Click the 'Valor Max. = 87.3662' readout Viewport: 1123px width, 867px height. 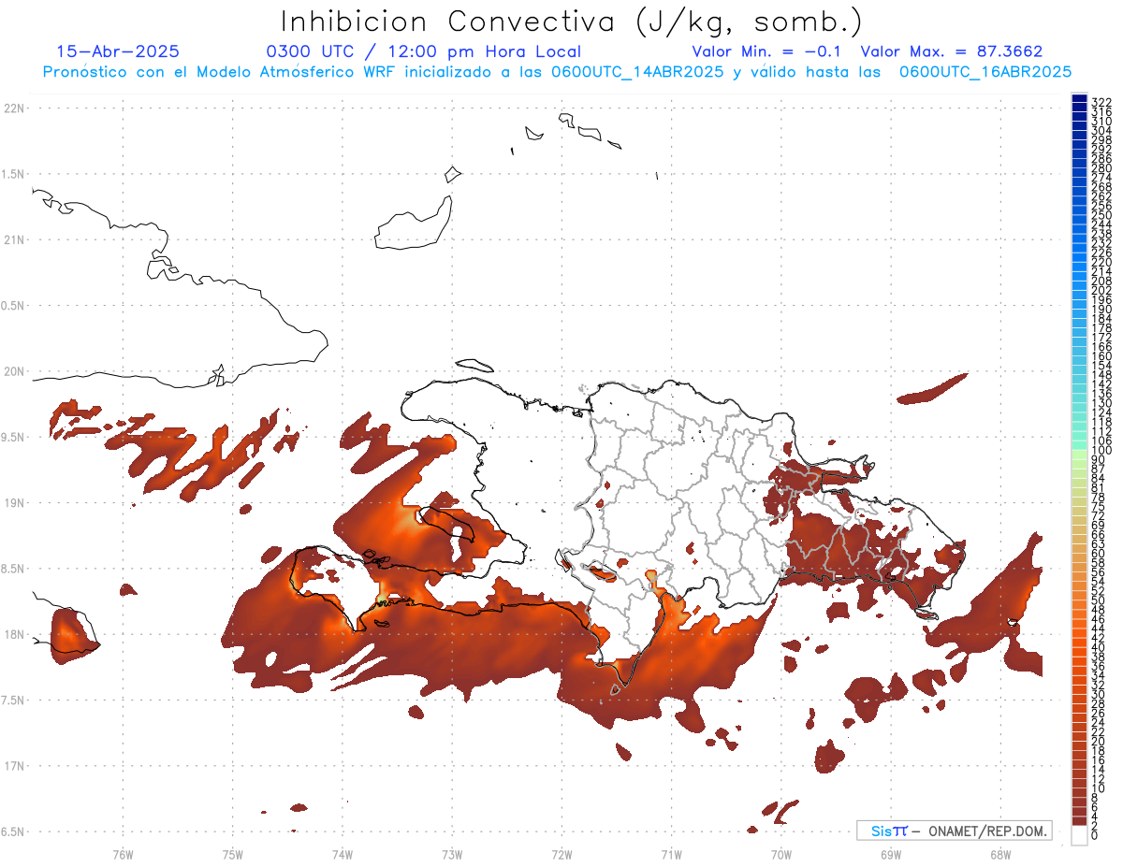pyautogui.click(x=952, y=51)
